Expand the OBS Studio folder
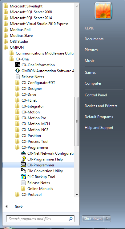Screen dimensions: 125x229 (16, 41)
